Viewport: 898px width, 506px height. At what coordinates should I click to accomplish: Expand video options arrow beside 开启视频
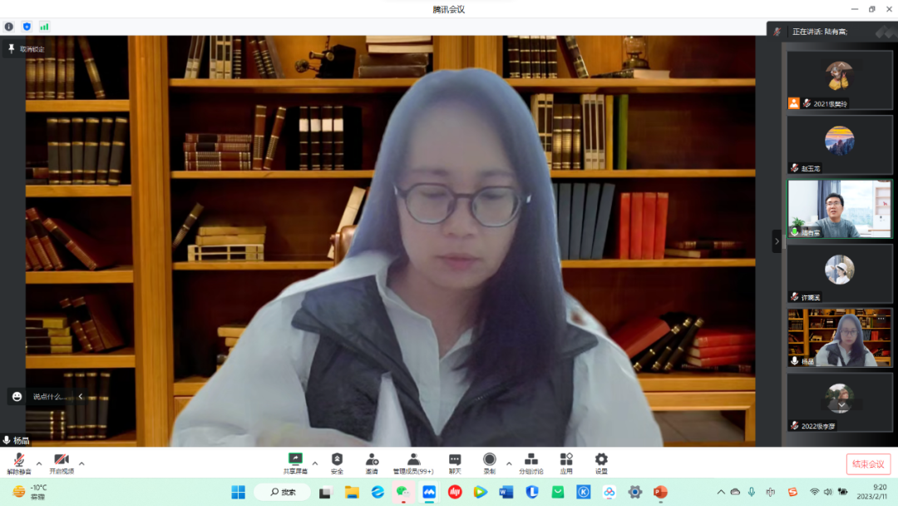coord(81,463)
